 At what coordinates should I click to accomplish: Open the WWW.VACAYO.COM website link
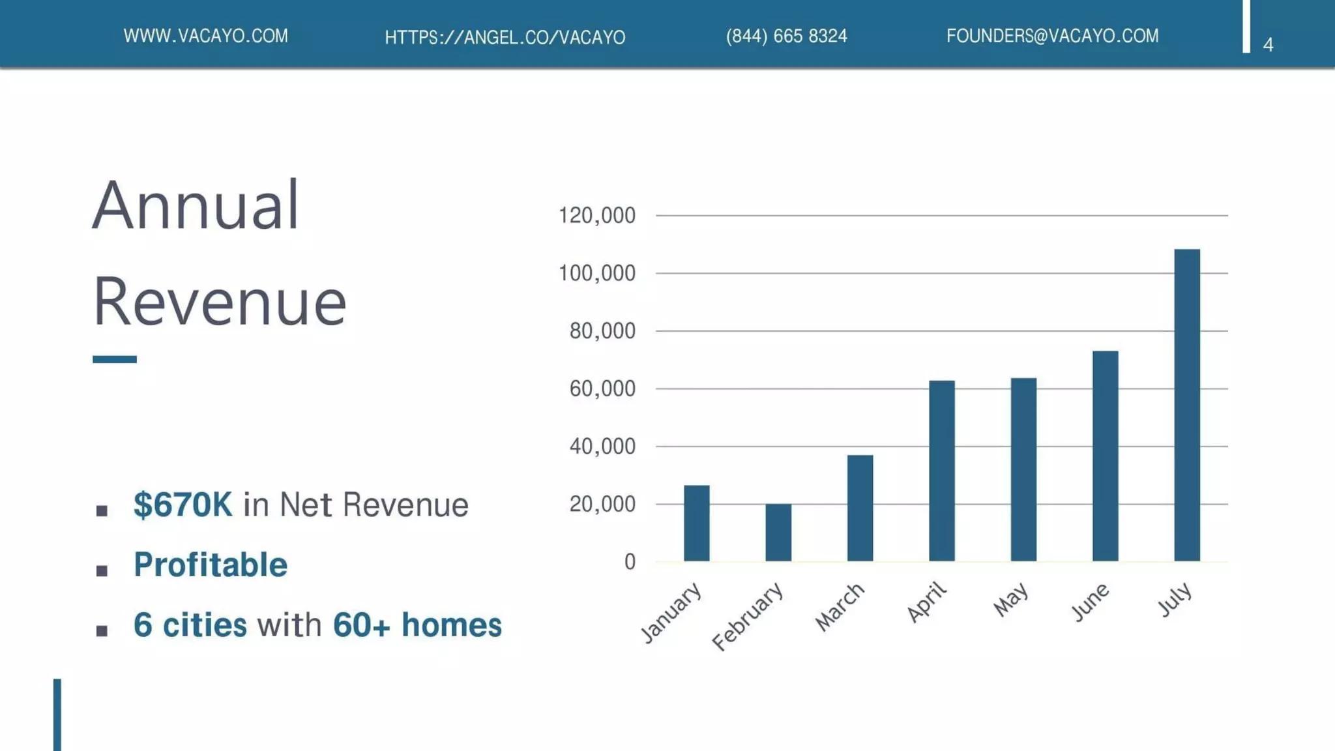[x=205, y=36]
